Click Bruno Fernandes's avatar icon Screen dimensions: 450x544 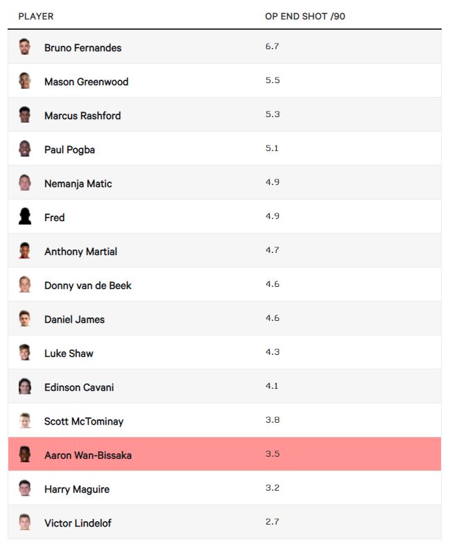(x=25, y=47)
